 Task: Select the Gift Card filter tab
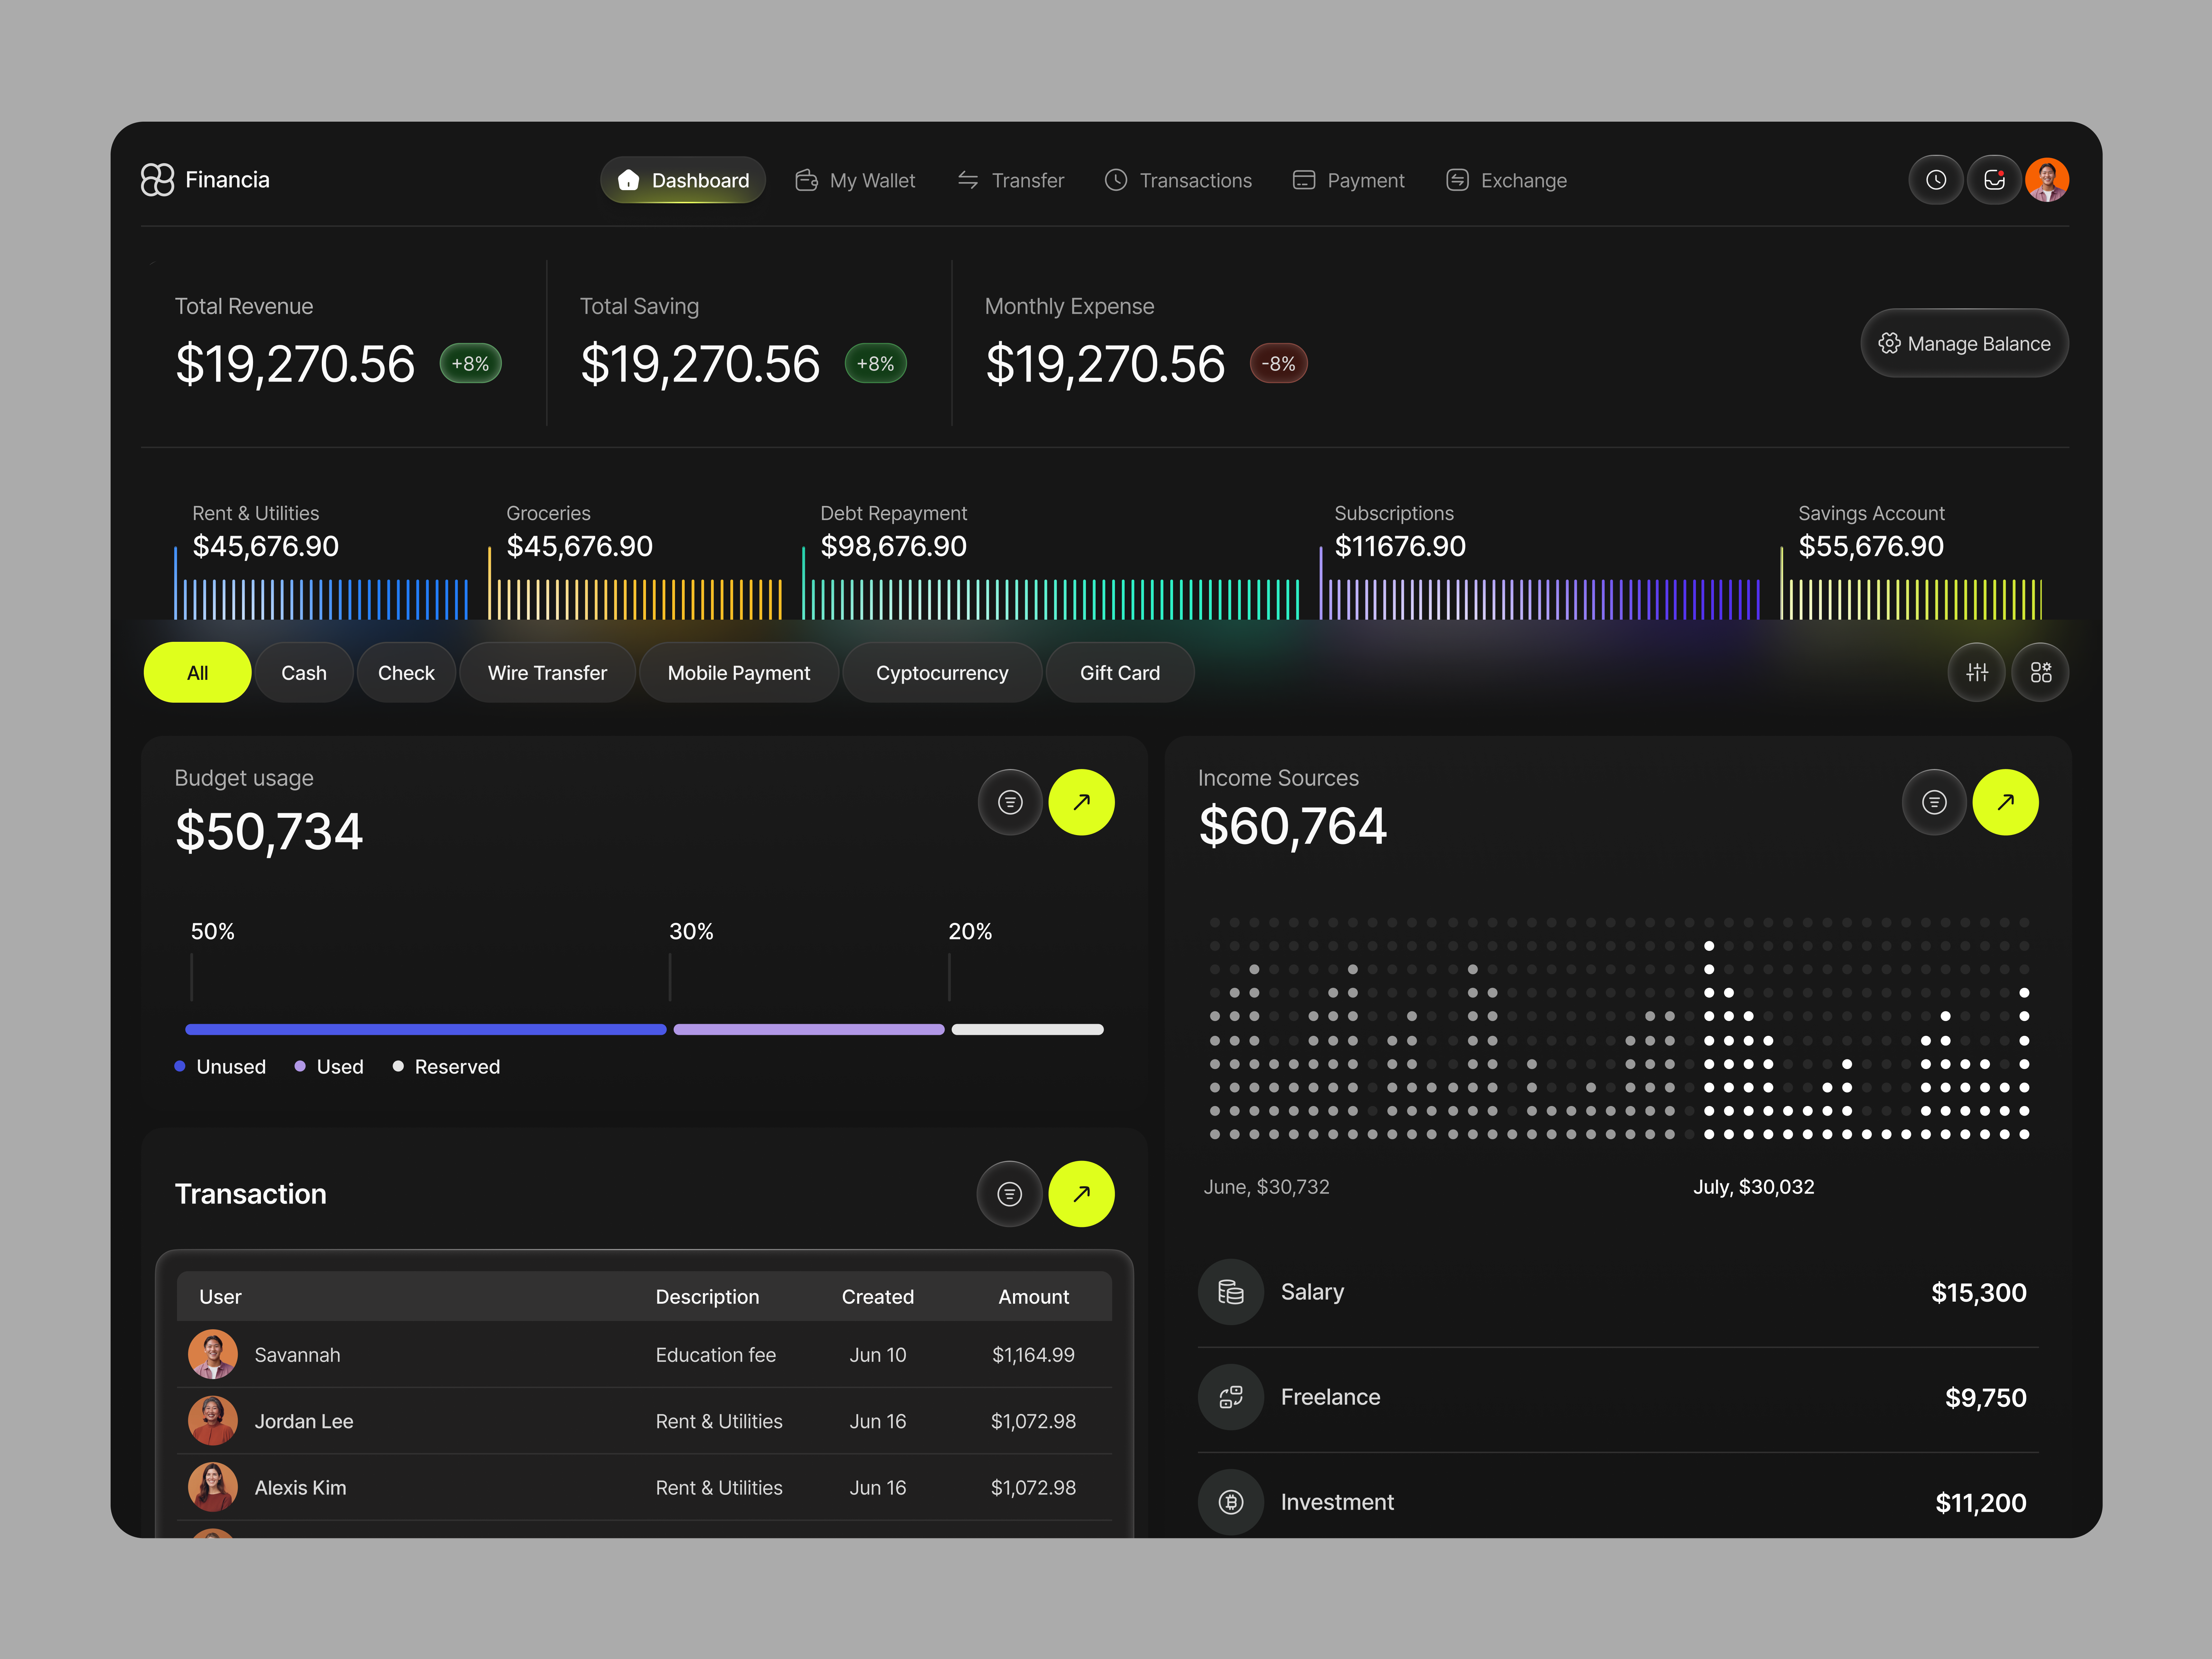click(x=1119, y=672)
